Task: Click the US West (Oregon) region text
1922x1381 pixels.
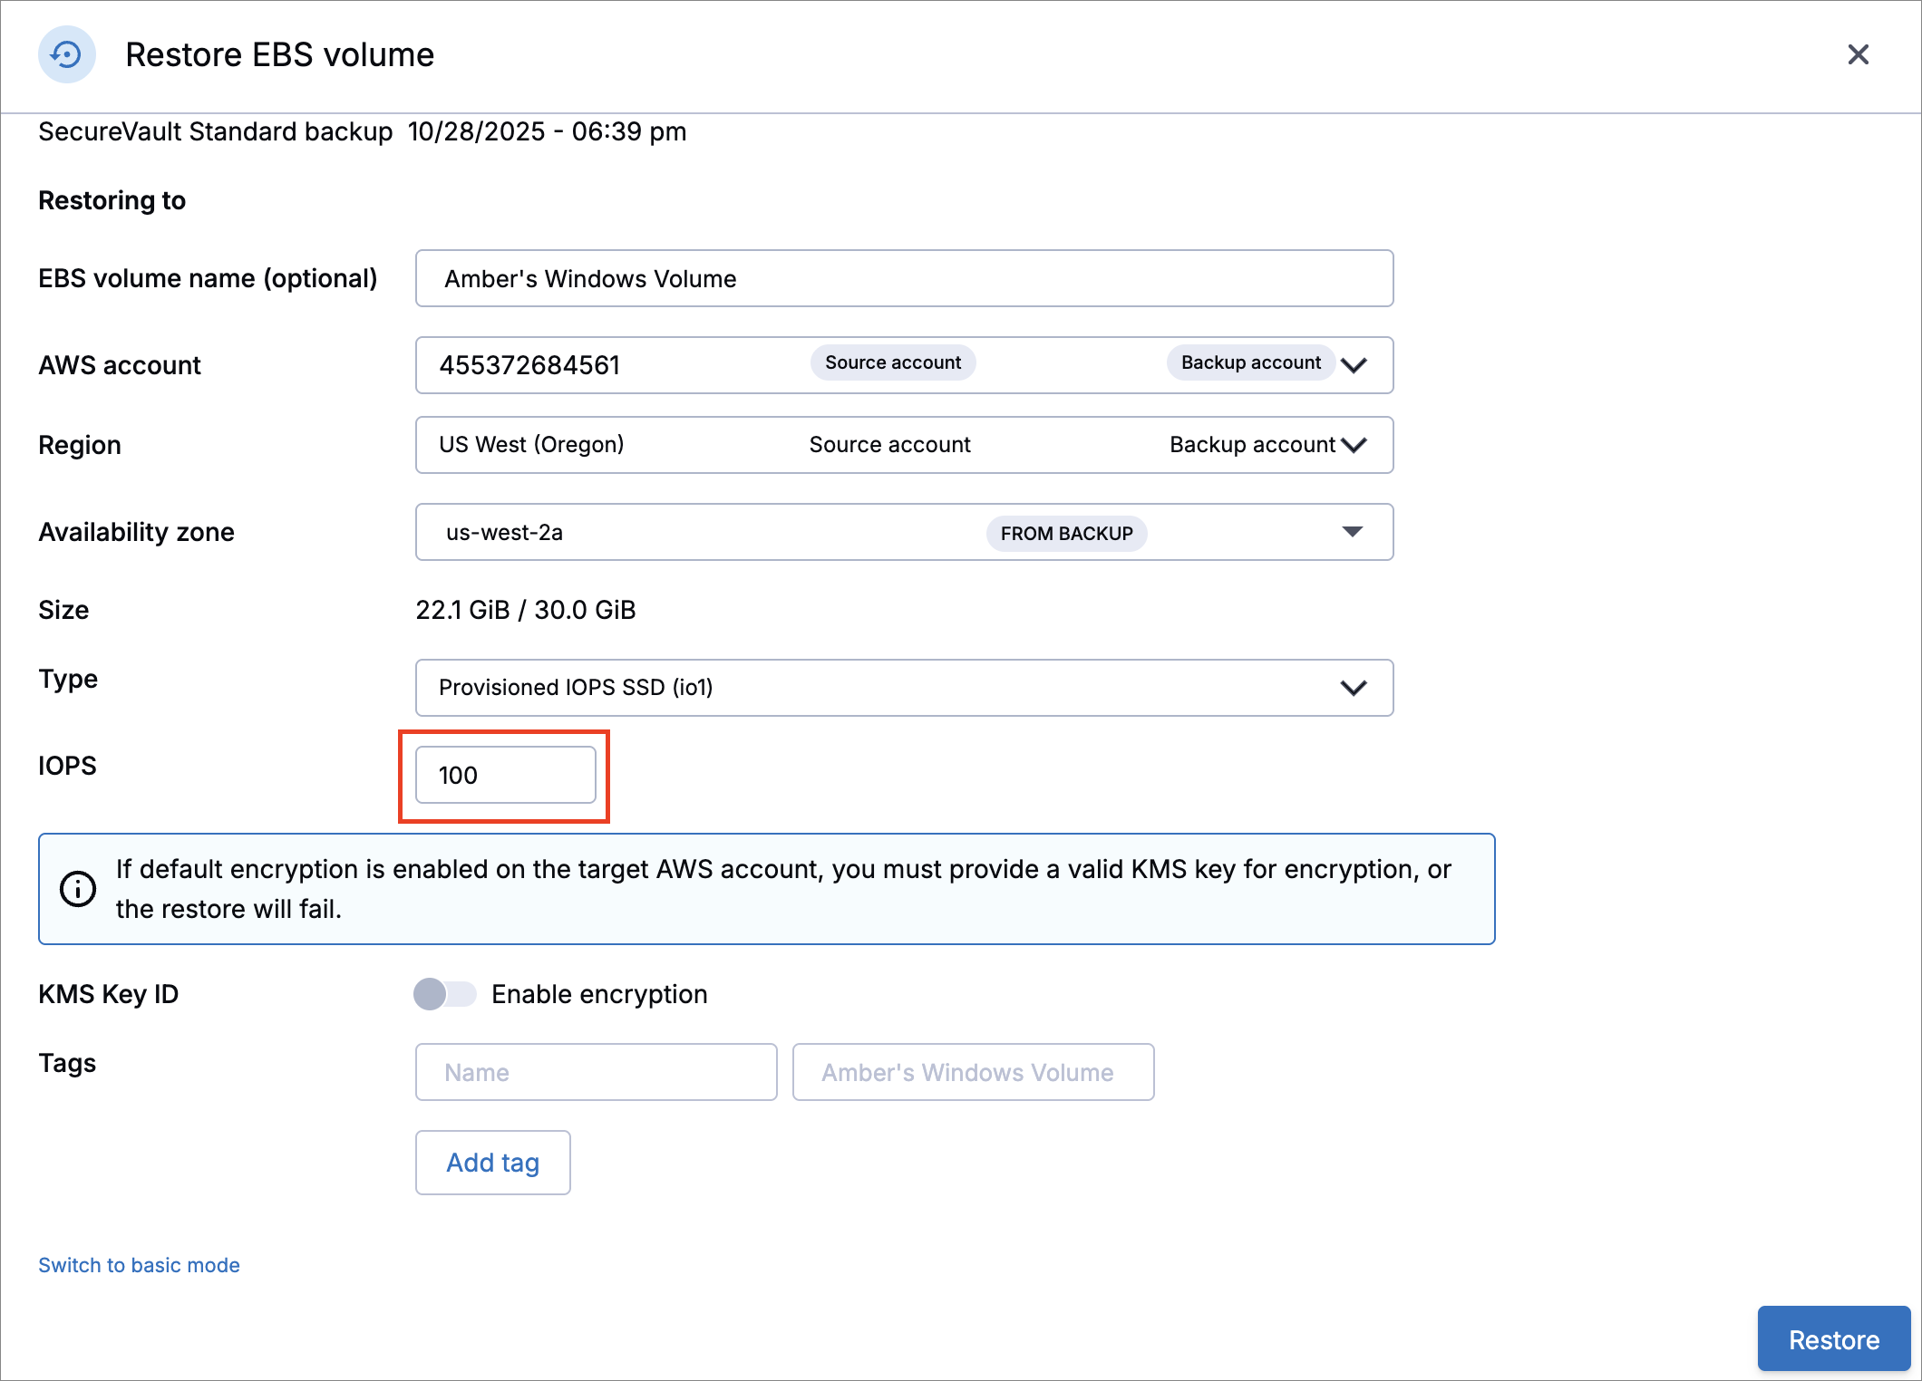Action: pos(531,445)
